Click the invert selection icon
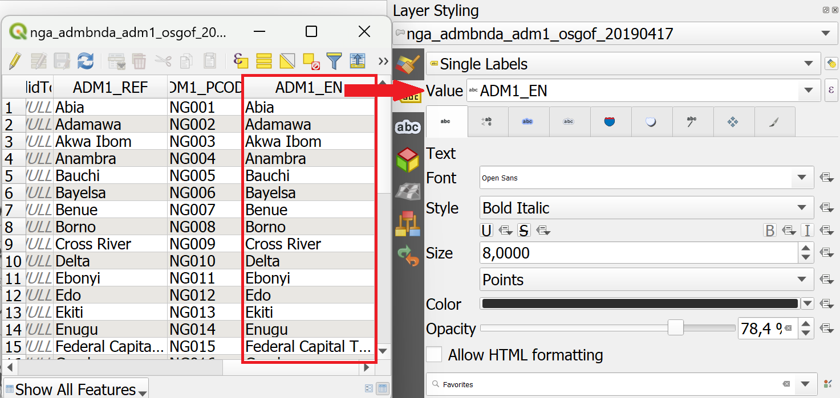840x398 pixels. pos(287,60)
